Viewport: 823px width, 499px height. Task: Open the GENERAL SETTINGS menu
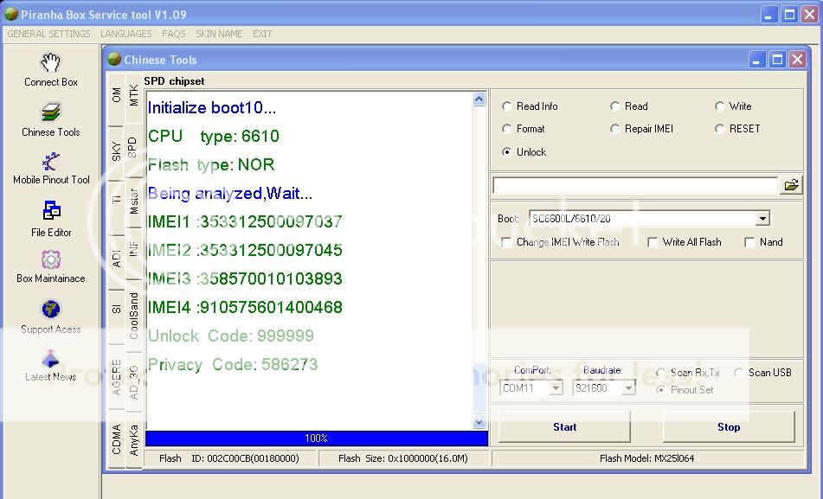[48, 34]
